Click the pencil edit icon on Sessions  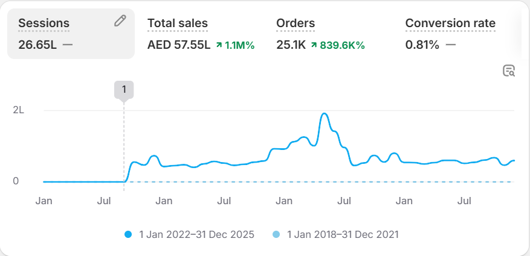pos(120,21)
